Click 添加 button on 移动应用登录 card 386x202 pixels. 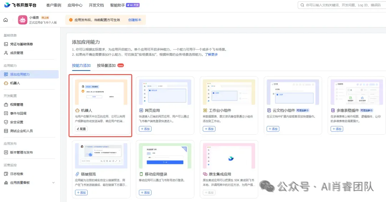pyautogui.click(x=145, y=193)
